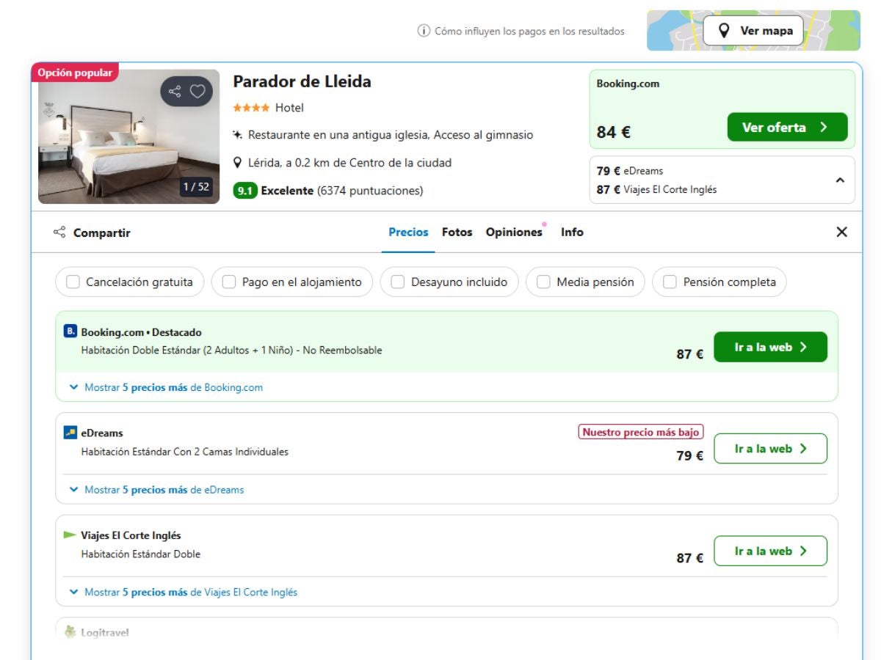Viewport: 881px width, 660px height.
Task: Tick the Desayuno incluido filter
Action: (x=398, y=282)
